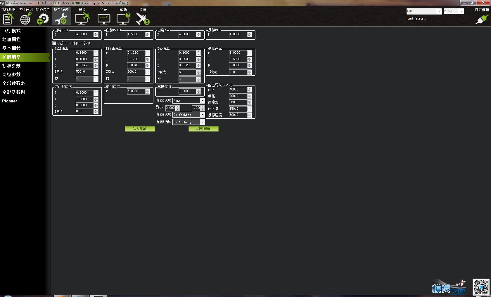Screen dimensions: 491x297
Task: Click 刷新屏幕 refresh screen button
Action: 203,129
